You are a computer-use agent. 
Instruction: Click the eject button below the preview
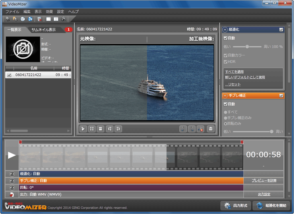coord(211,129)
